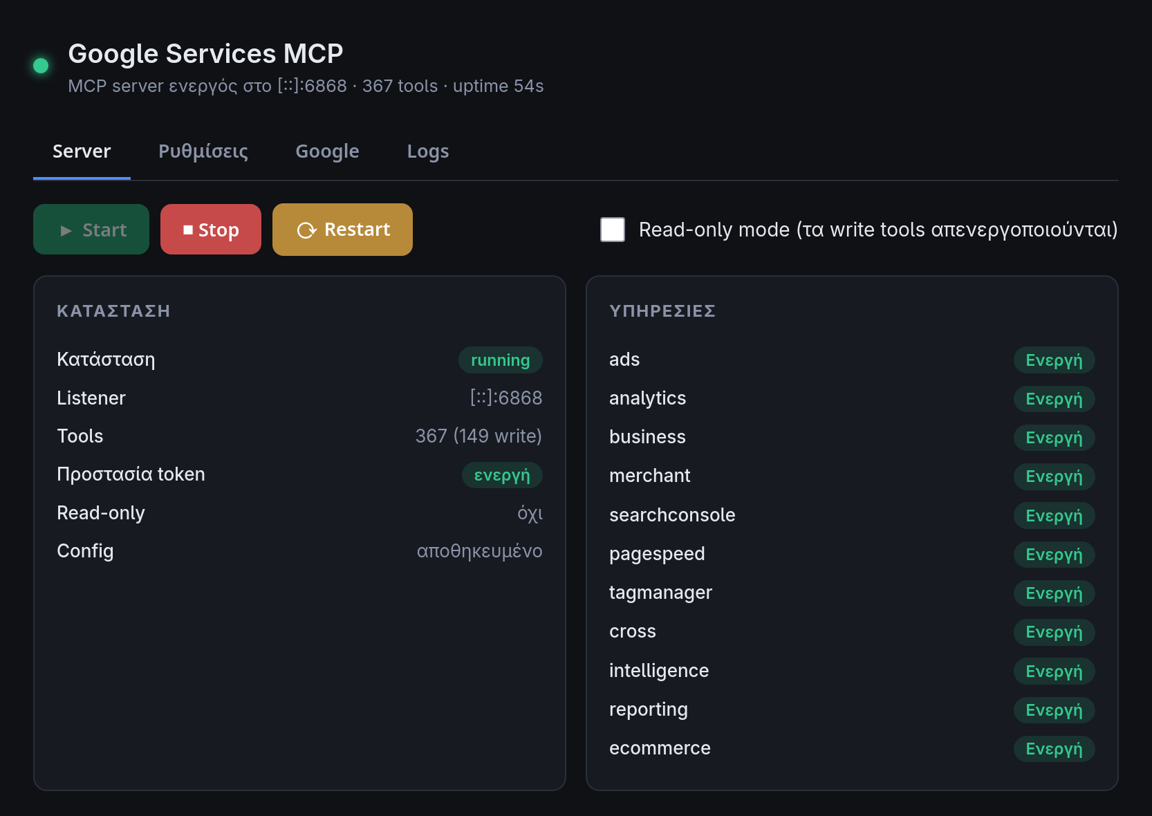1152x816 pixels.
Task: Click the ενεργή token protection badge
Action: (x=502, y=475)
